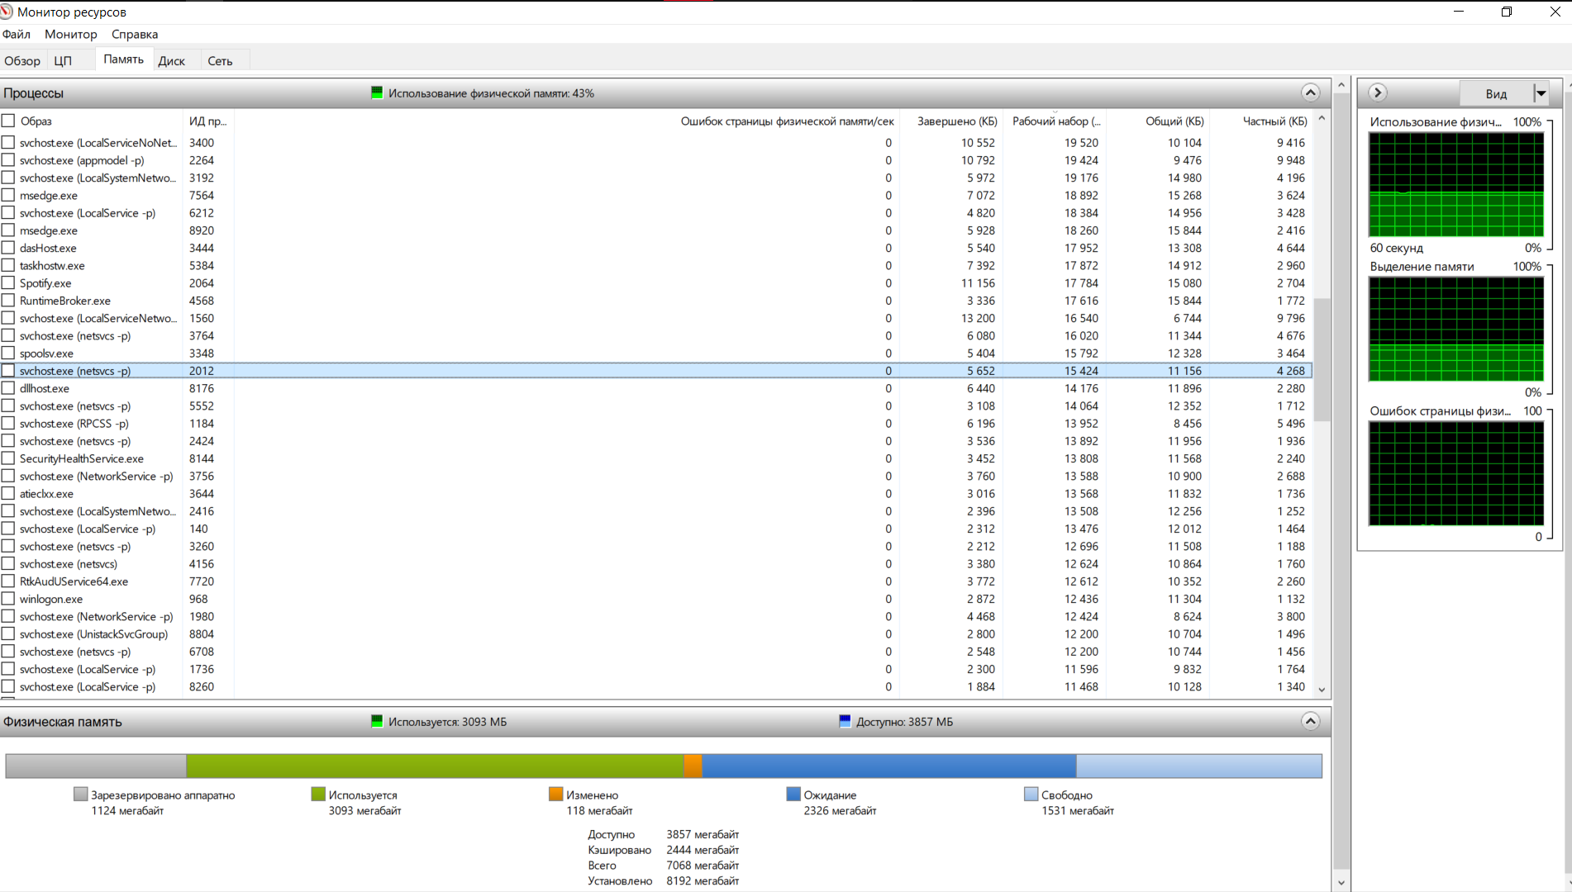Collapse the Процессы section with chevron button
This screenshot has width=1572, height=892.
(x=1310, y=93)
